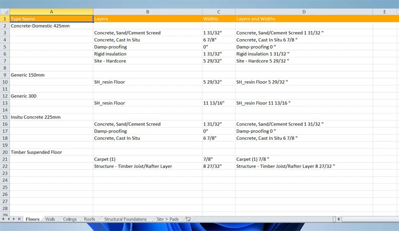
Task: Click the 'Widths' header cell
Action: [219, 19]
